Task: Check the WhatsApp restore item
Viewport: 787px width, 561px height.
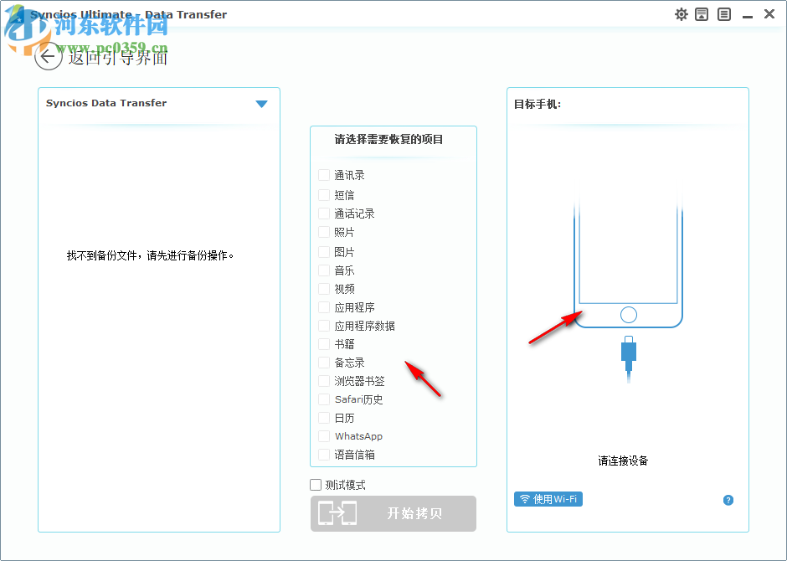Action: tap(322, 435)
